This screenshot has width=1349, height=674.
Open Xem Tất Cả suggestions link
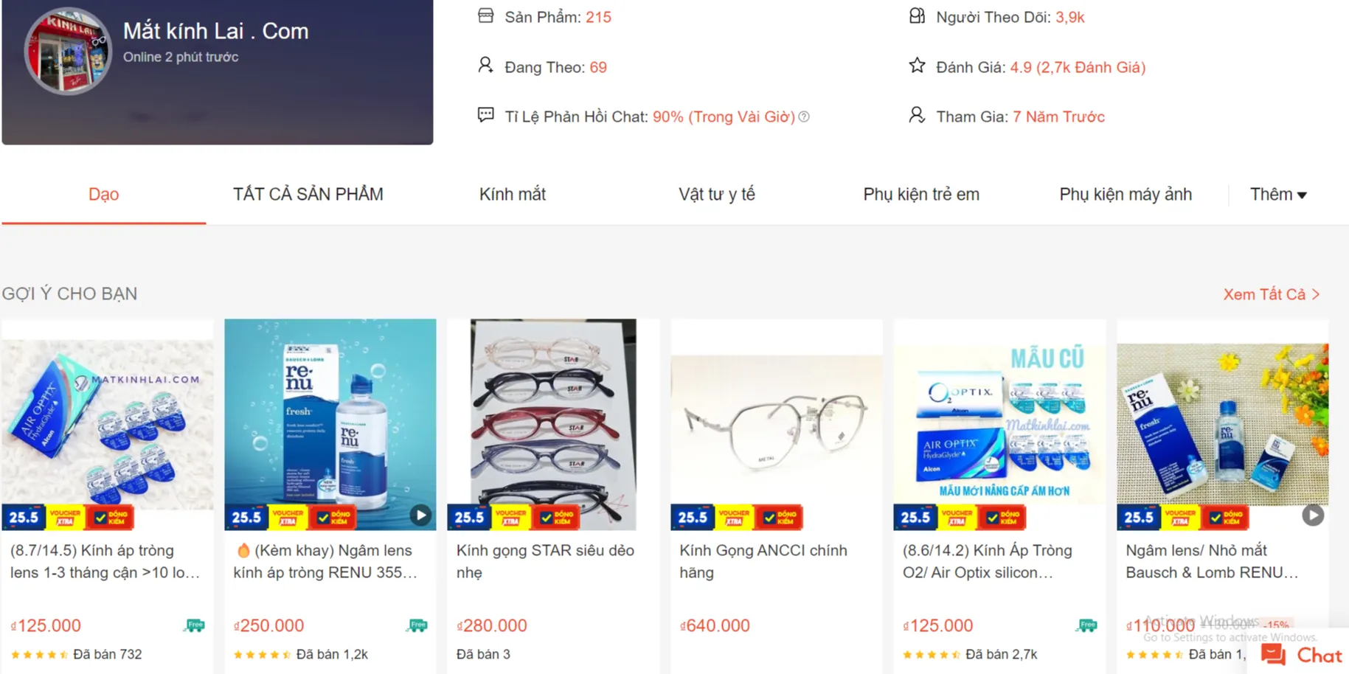click(1271, 294)
